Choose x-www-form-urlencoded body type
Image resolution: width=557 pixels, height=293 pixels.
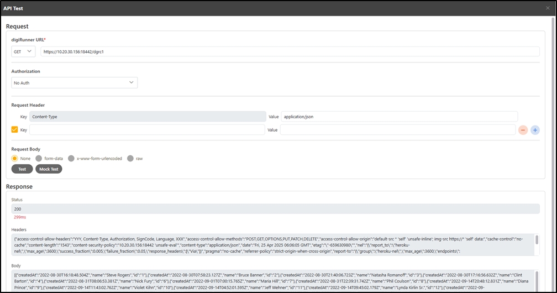click(71, 158)
